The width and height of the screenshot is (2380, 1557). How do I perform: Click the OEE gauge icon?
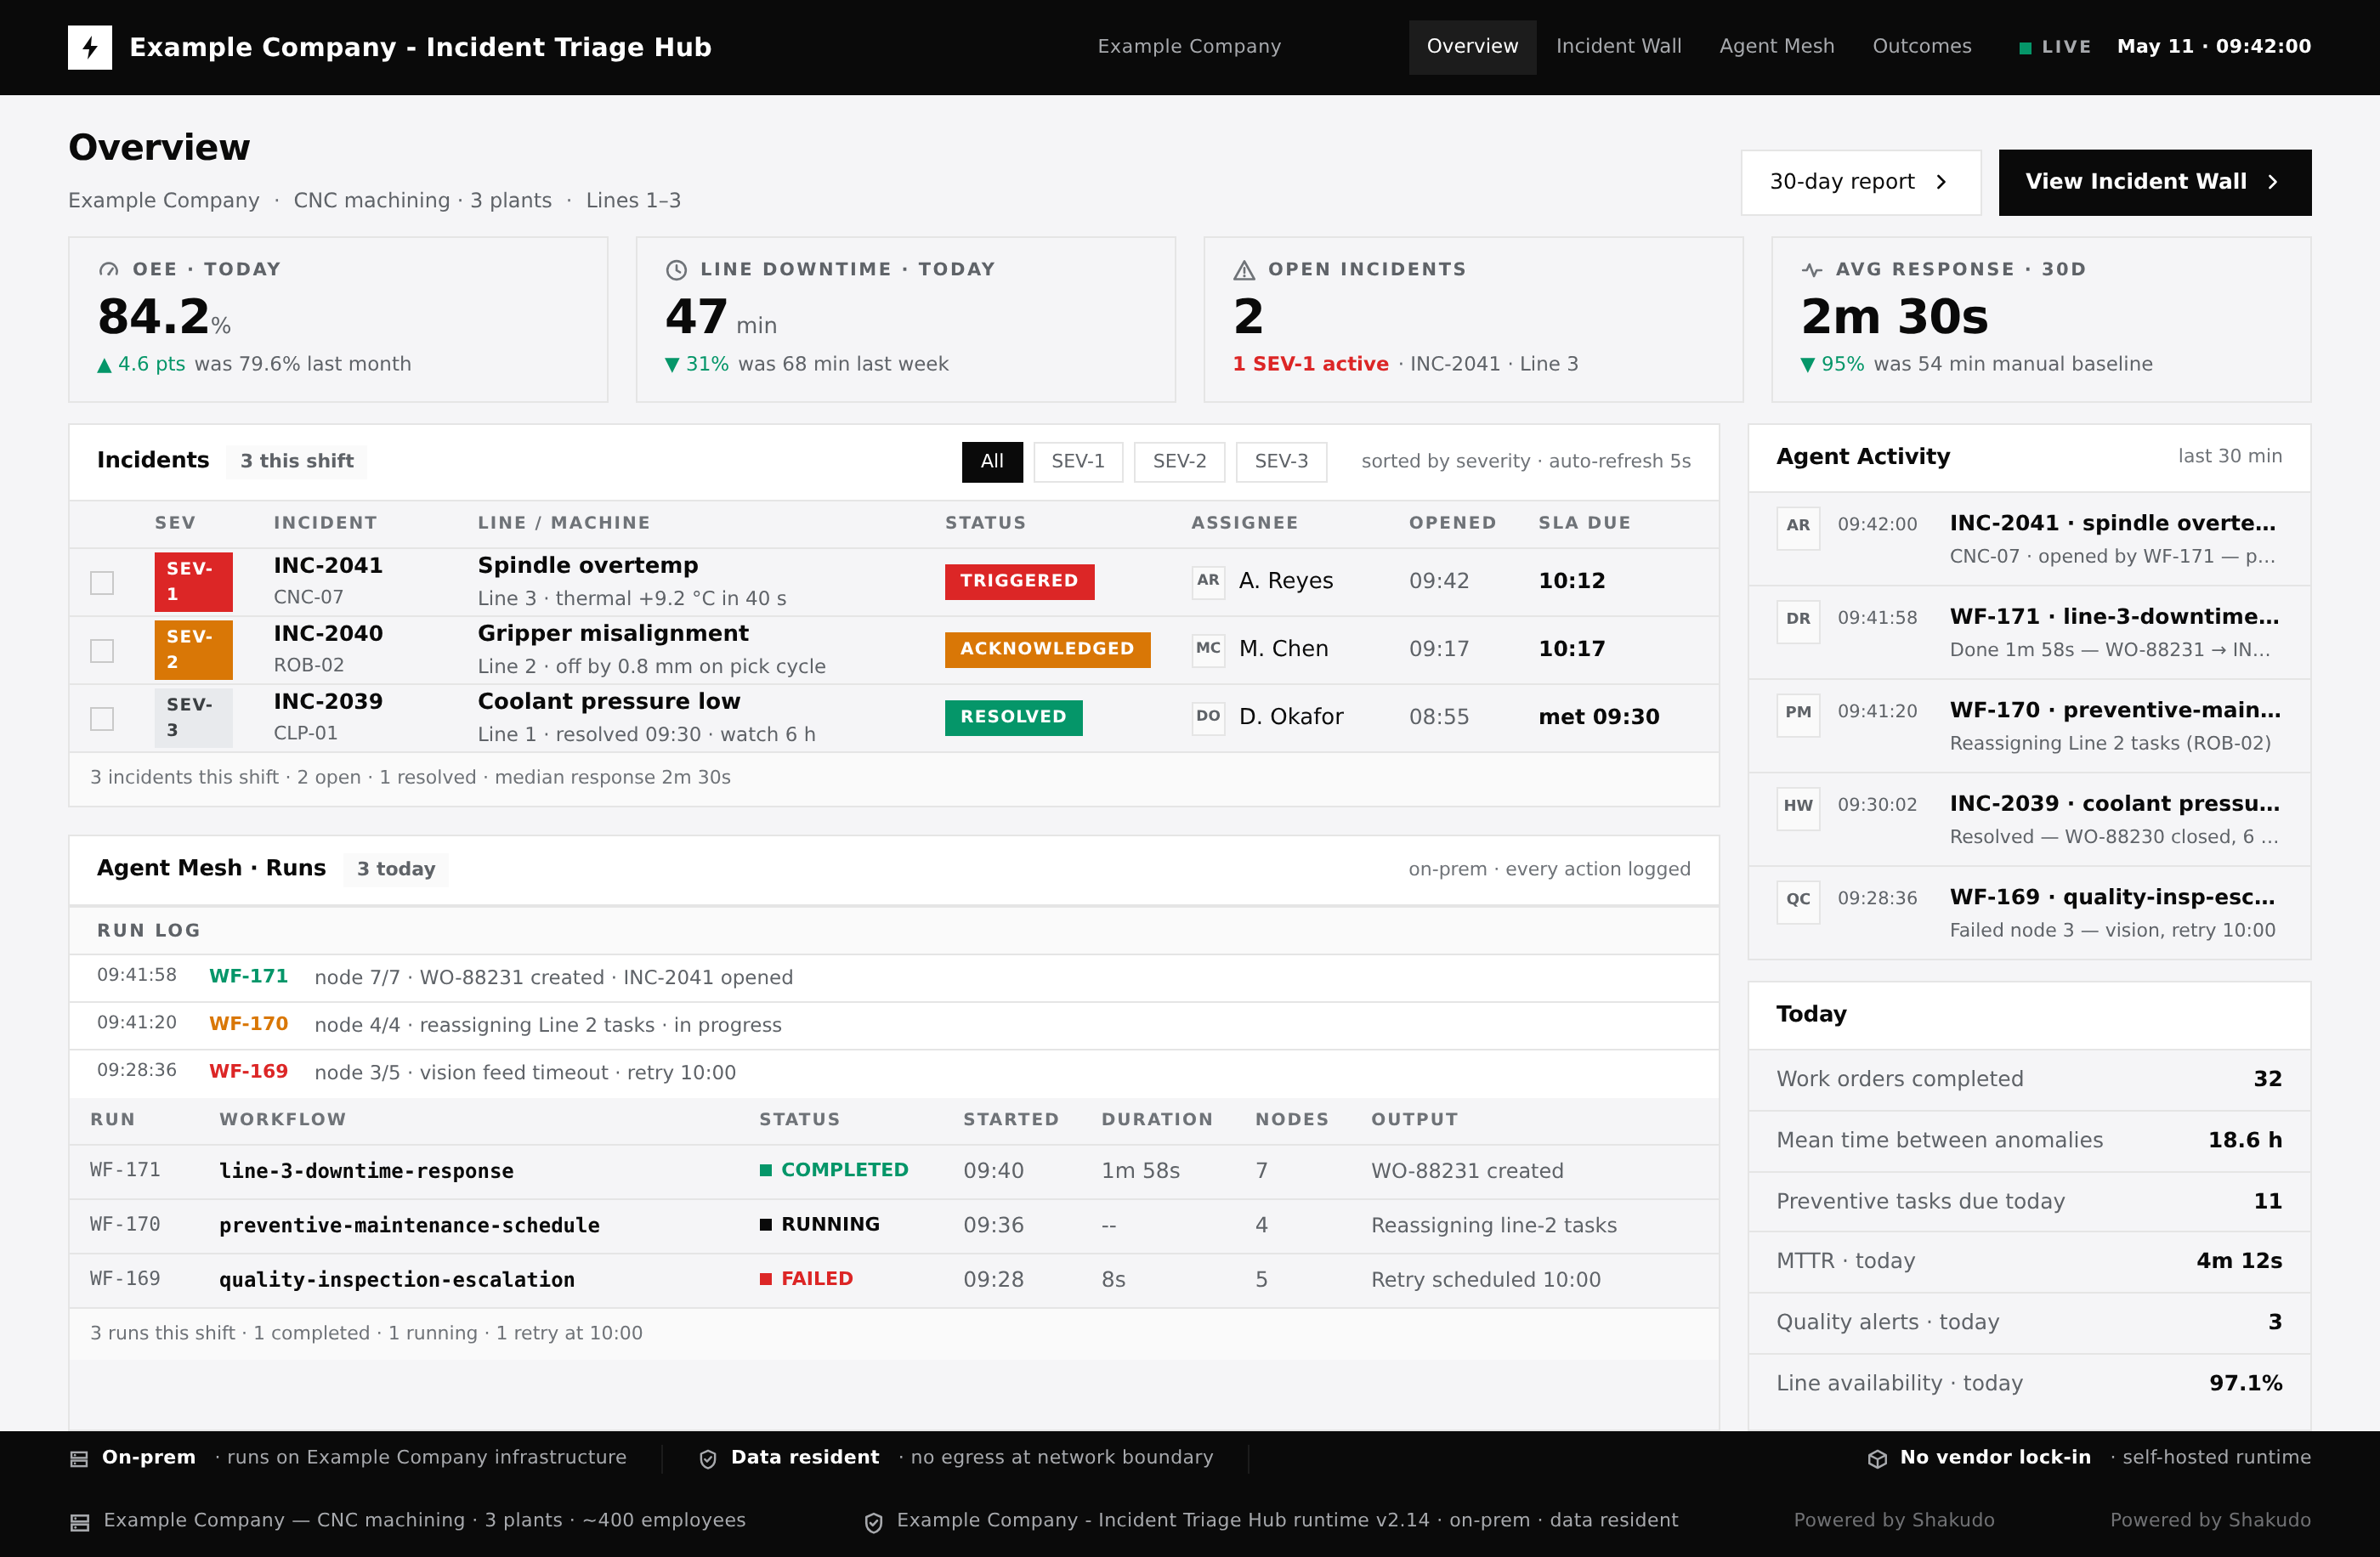tap(109, 270)
